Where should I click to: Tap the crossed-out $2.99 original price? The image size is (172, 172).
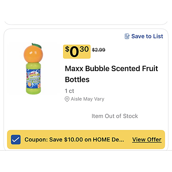[99, 50]
